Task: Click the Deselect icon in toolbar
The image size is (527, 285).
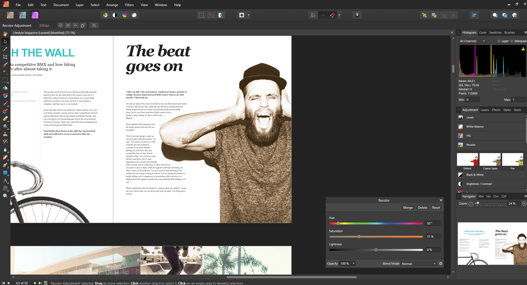Action: 211,15
